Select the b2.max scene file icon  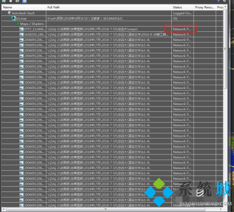click(13, 18)
